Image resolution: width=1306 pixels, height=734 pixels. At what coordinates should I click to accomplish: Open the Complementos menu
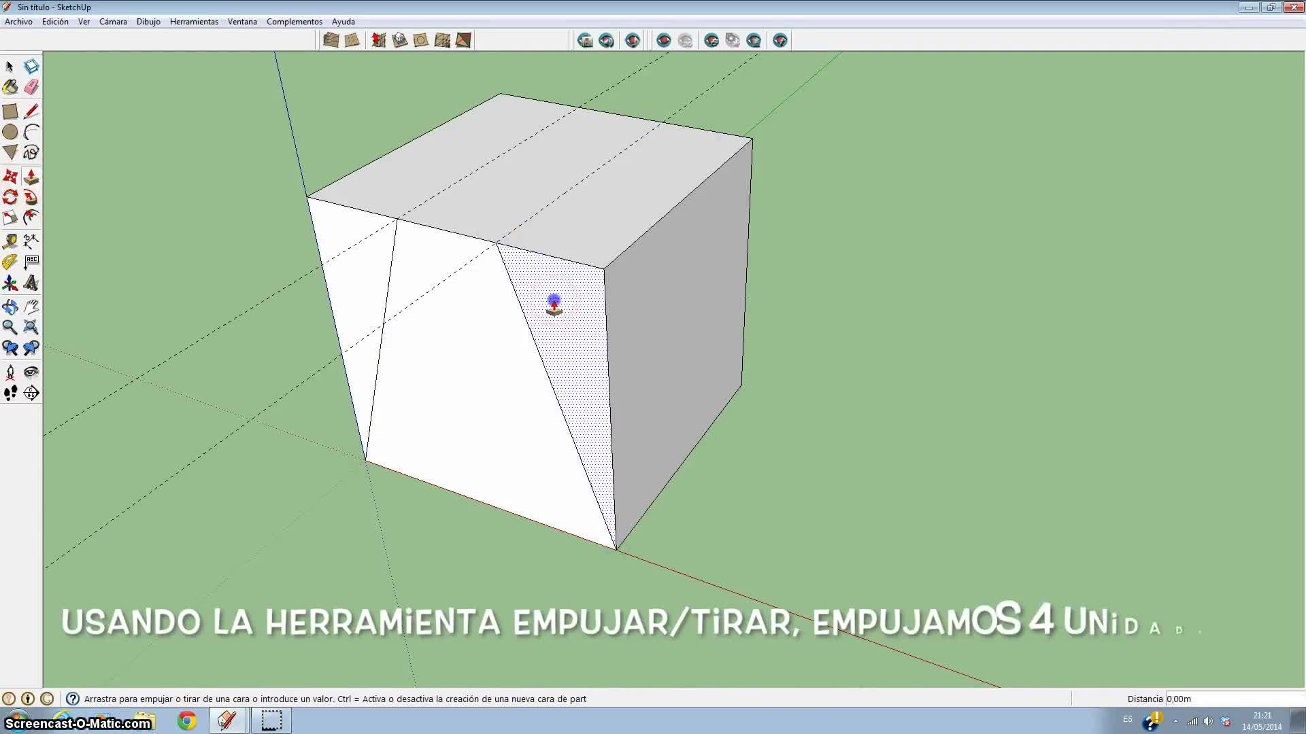click(294, 22)
